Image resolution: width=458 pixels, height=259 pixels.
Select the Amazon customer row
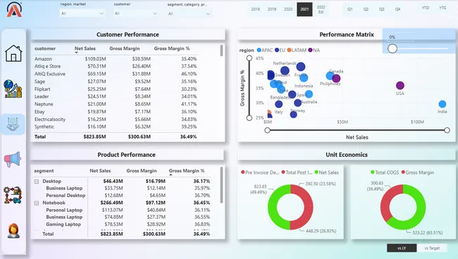point(116,59)
